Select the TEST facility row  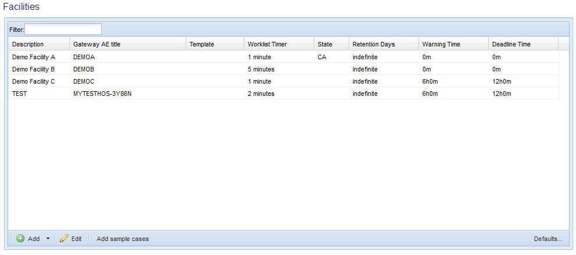pos(283,93)
